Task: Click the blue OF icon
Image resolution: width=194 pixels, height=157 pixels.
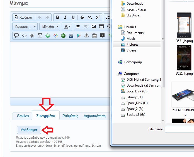Action: pos(71,36)
